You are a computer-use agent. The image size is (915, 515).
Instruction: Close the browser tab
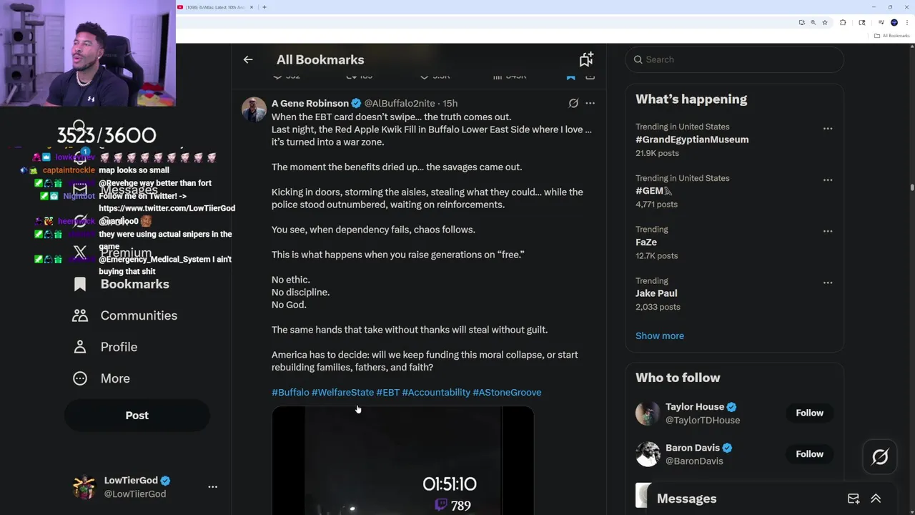[x=252, y=7]
